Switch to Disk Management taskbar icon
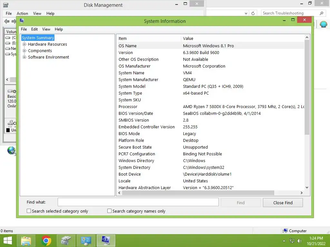 point(66,241)
